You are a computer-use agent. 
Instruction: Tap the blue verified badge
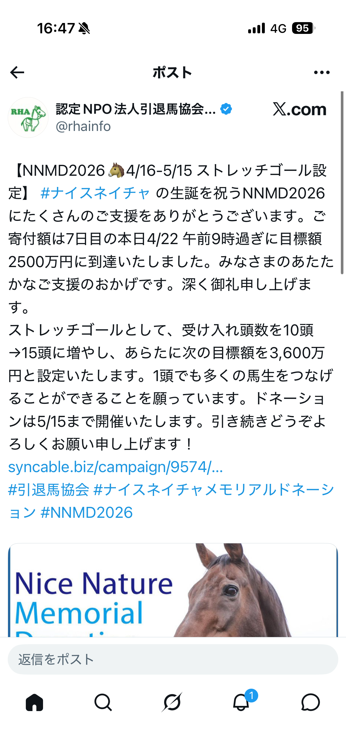[x=226, y=109]
